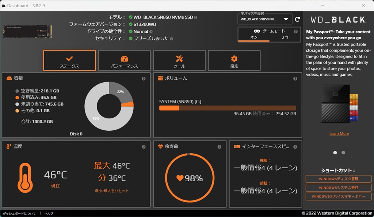The width and height of the screenshot is (374, 217).
Task: Select first carousel dot in ad panel
Action: coord(335,153)
